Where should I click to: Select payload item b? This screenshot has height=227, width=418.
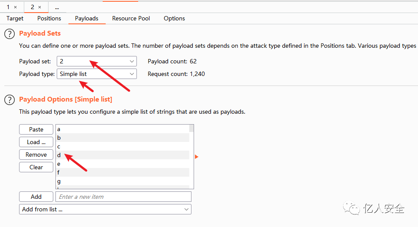(123, 138)
